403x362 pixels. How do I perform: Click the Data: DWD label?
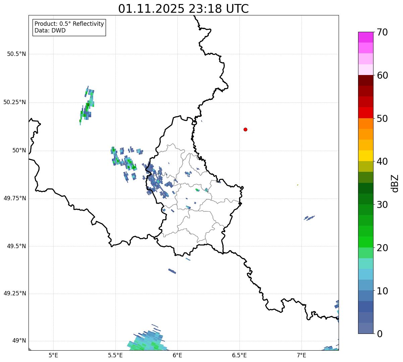click(x=50, y=30)
